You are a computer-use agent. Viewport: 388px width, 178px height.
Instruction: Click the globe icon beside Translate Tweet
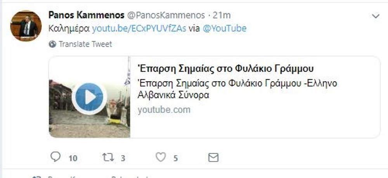coord(52,44)
